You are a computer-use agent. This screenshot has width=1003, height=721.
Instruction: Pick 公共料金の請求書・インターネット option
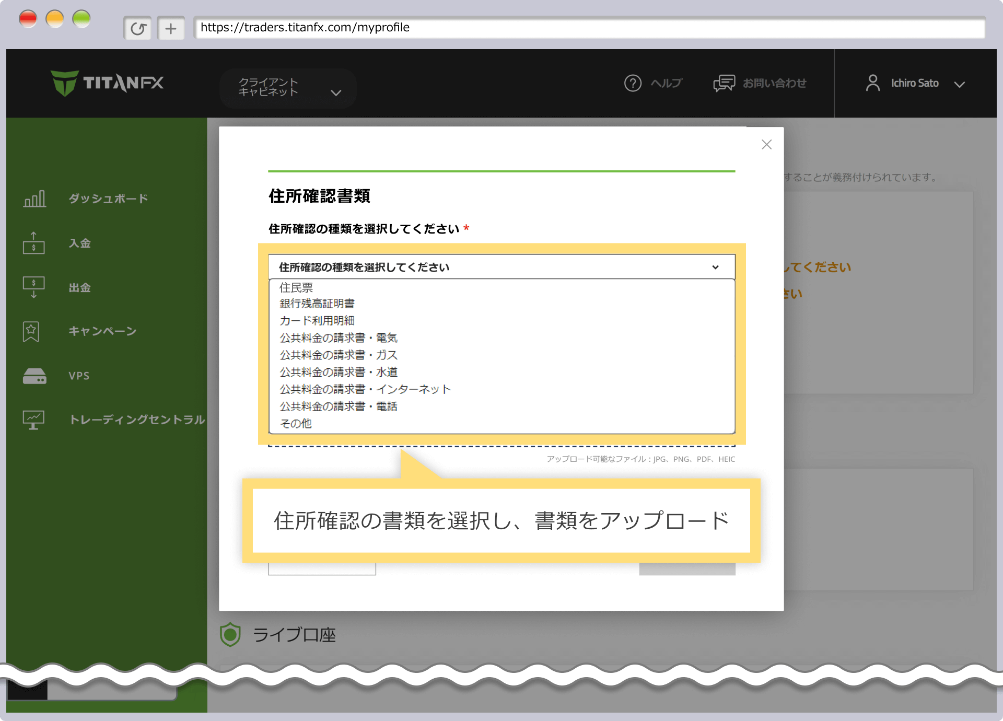501,389
